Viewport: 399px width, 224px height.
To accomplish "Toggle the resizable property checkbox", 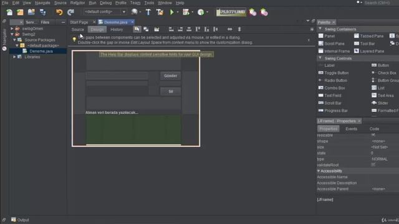I will coord(373,135).
